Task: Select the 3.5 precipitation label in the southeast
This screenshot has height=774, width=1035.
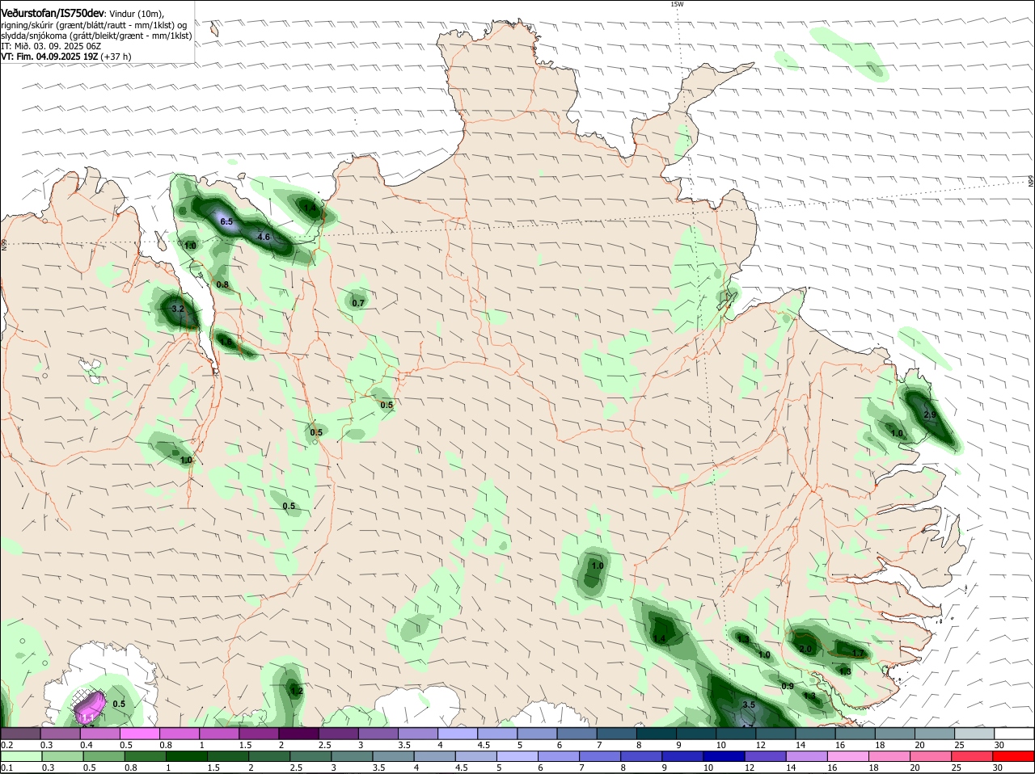Action: tap(749, 705)
